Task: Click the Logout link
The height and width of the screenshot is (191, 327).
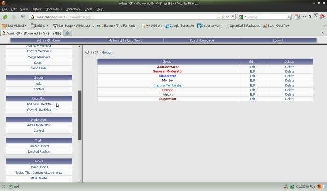Action: click(x=278, y=40)
